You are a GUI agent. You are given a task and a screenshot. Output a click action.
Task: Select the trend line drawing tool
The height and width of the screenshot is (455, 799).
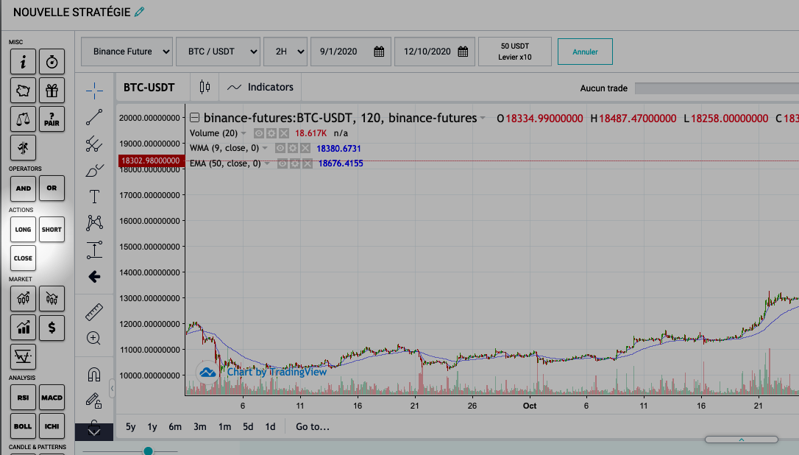(94, 117)
